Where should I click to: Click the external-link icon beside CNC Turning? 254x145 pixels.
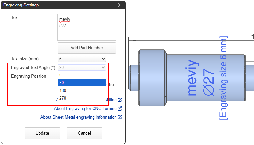120,109
